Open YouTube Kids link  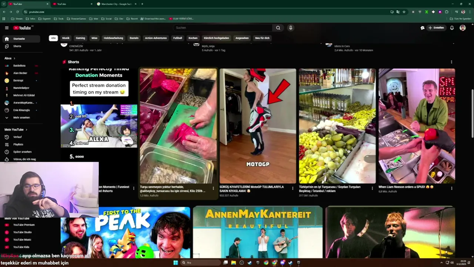21,247
